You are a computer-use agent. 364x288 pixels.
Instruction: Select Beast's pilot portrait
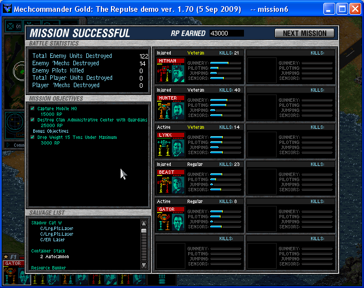tap(178, 185)
